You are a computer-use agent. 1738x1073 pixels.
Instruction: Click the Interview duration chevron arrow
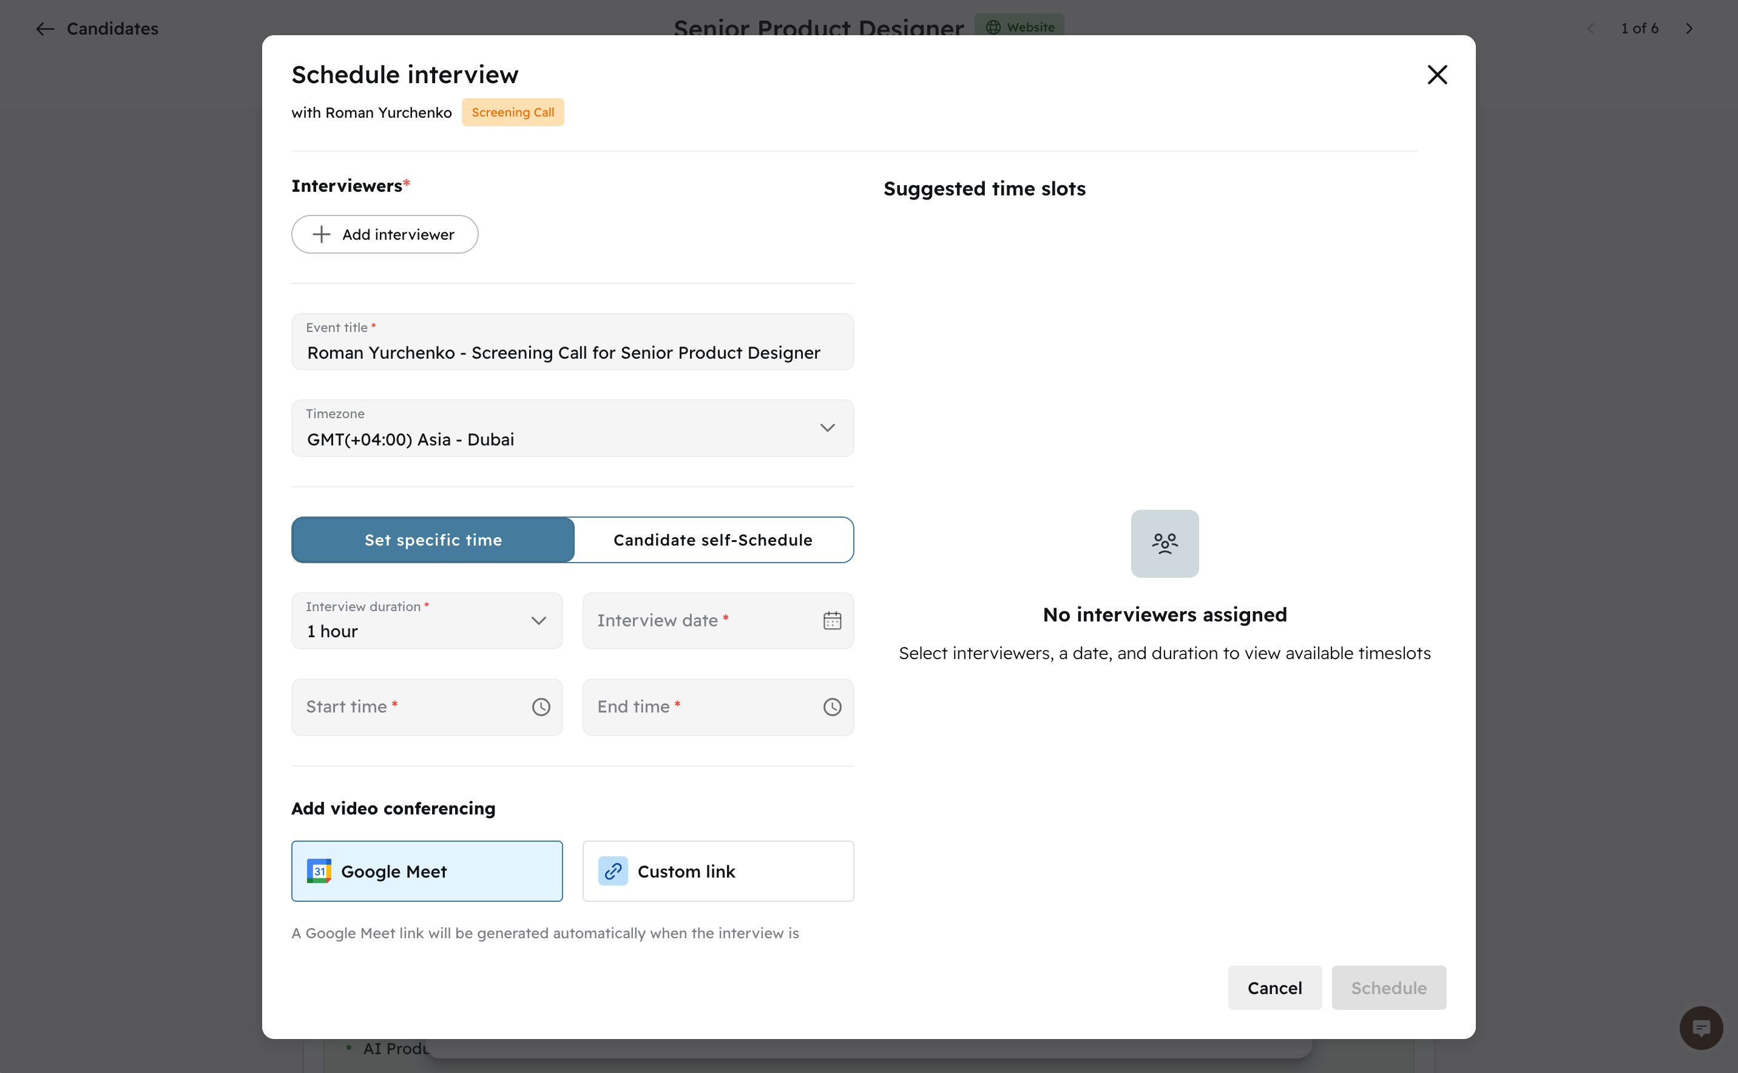tap(538, 621)
